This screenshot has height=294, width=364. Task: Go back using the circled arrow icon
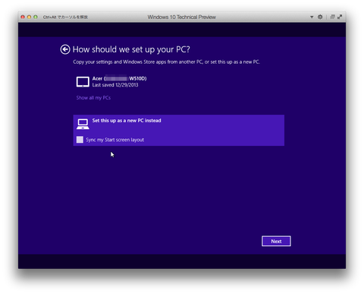coord(65,49)
